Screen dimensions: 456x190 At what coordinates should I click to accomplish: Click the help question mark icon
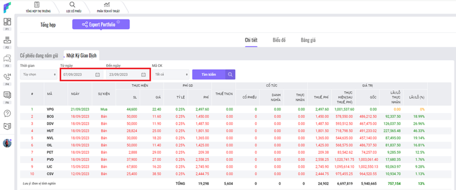tap(7, 113)
